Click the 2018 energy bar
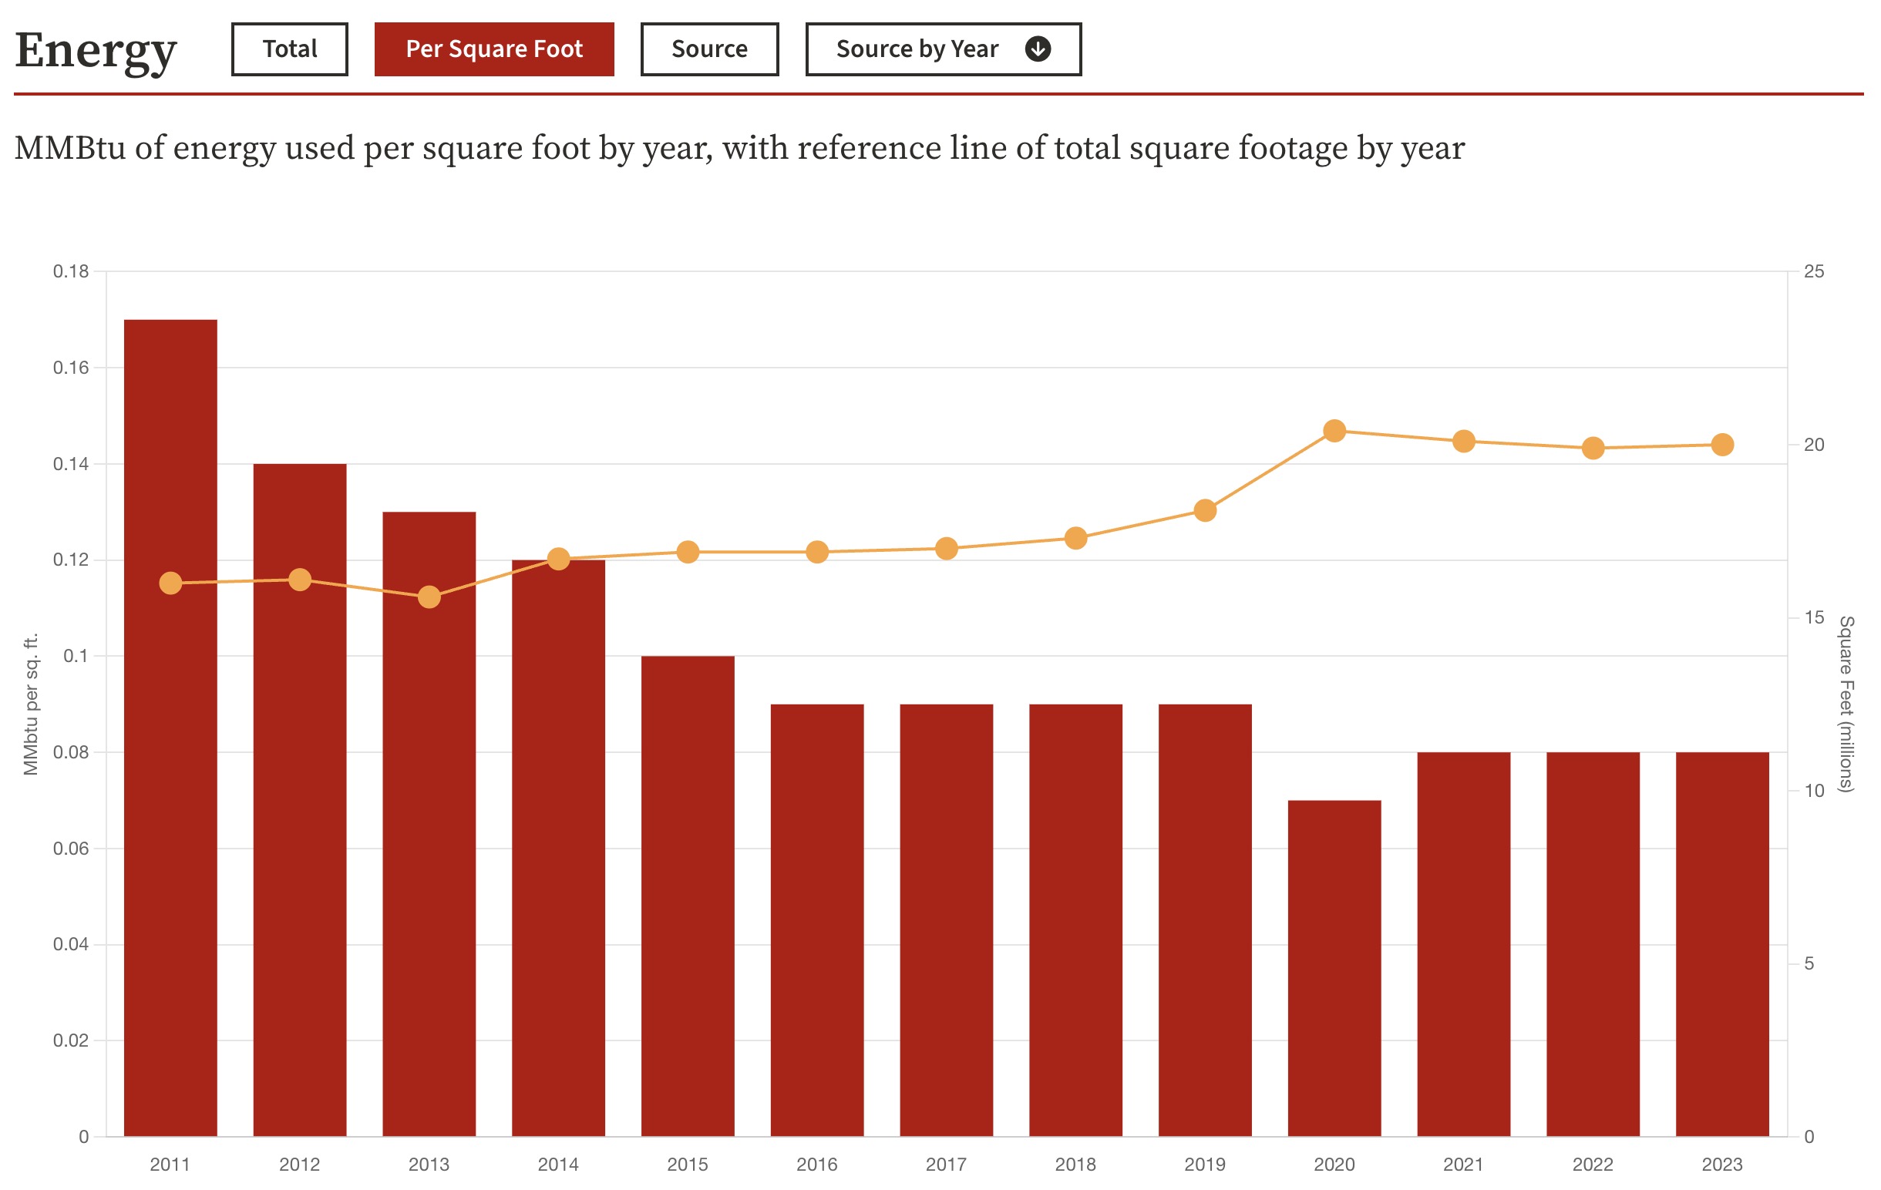 click(1075, 921)
